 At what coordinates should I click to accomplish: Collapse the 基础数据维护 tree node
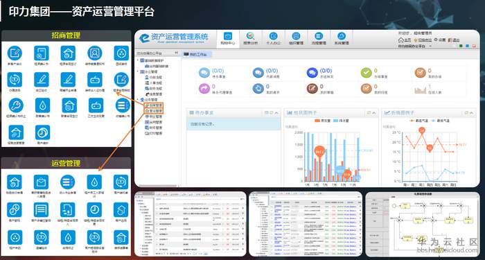tap(138, 60)
